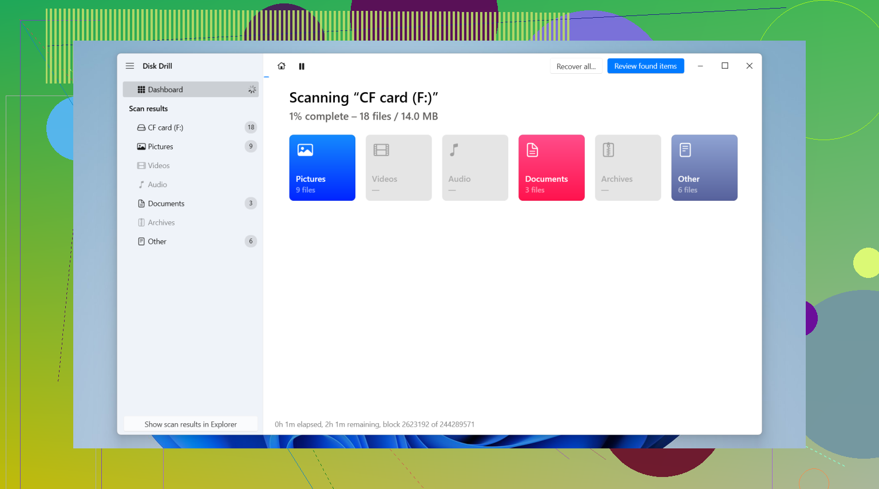
Task: Click the zip icon on Archives card
Action: (x=608, y=150)
